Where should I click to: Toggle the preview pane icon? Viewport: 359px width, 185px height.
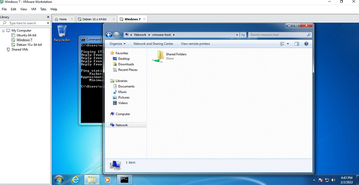pos(297,44)
